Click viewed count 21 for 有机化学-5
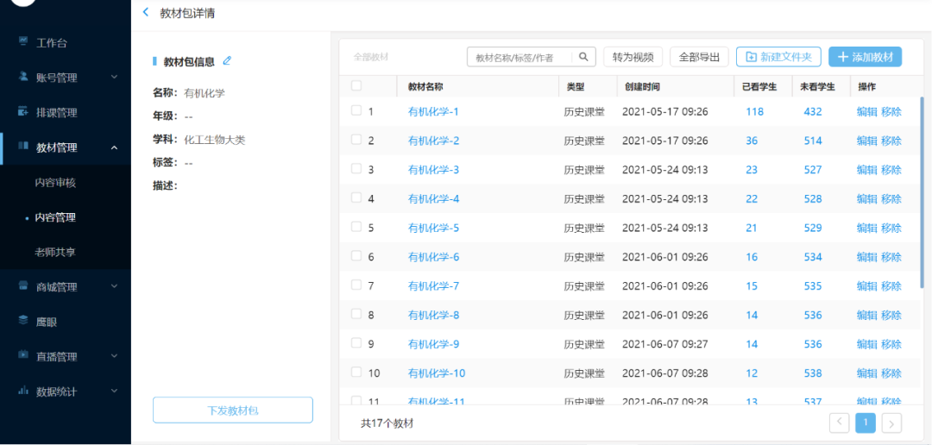This screenshot has width=932, height=445. pyautogui.click(x=752, y=229)
